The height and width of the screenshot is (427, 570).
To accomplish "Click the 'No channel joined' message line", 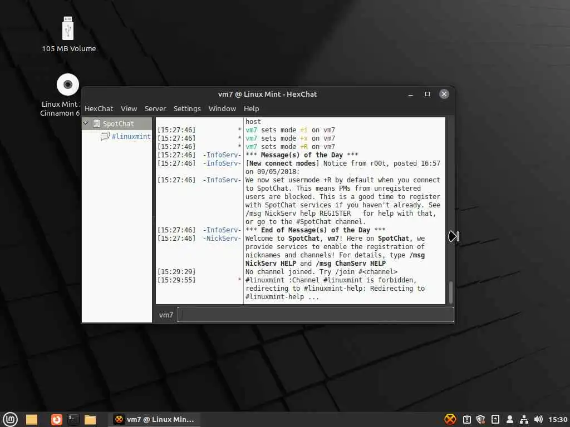I will (x=321, y=271).
